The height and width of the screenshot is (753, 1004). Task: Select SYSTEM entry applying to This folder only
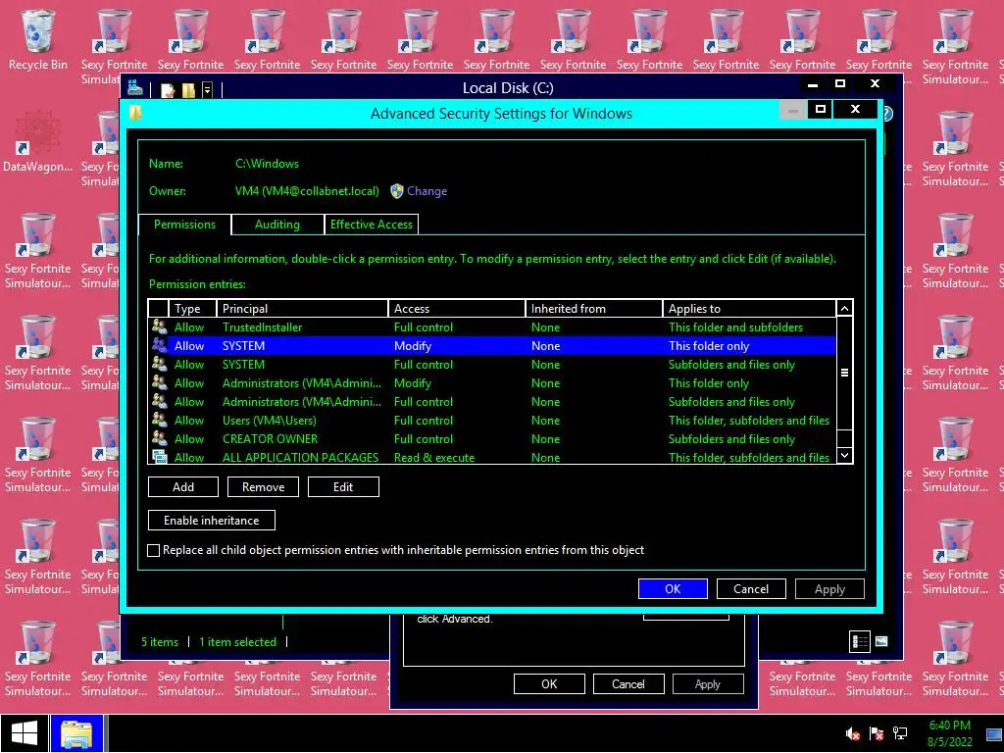(x=492, y=346)
